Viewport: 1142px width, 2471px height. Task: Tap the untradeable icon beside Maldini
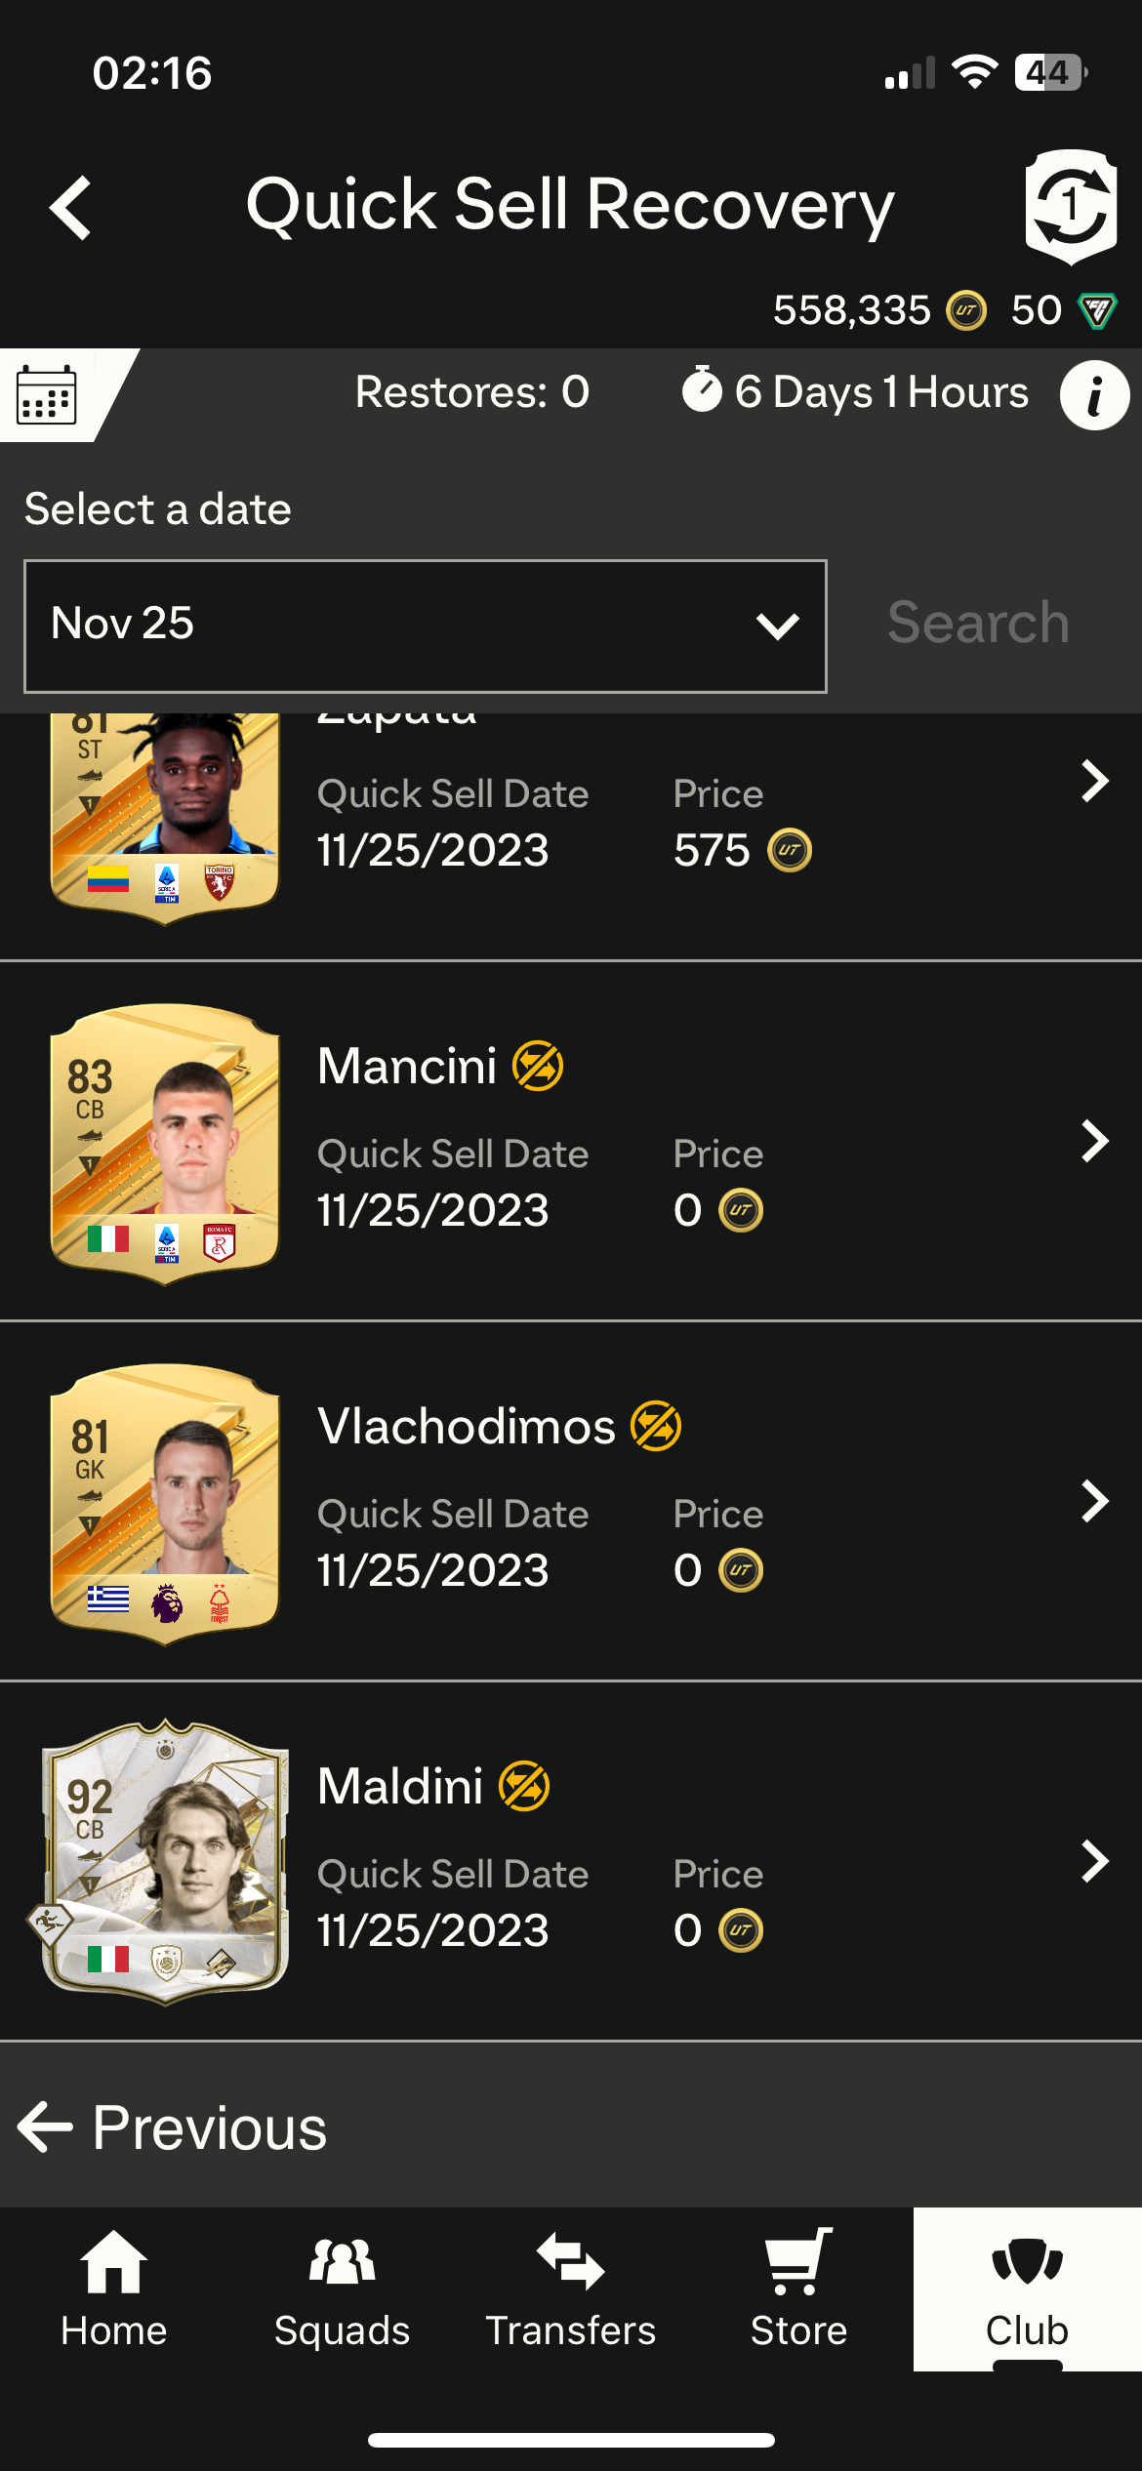click(524, 1786)
